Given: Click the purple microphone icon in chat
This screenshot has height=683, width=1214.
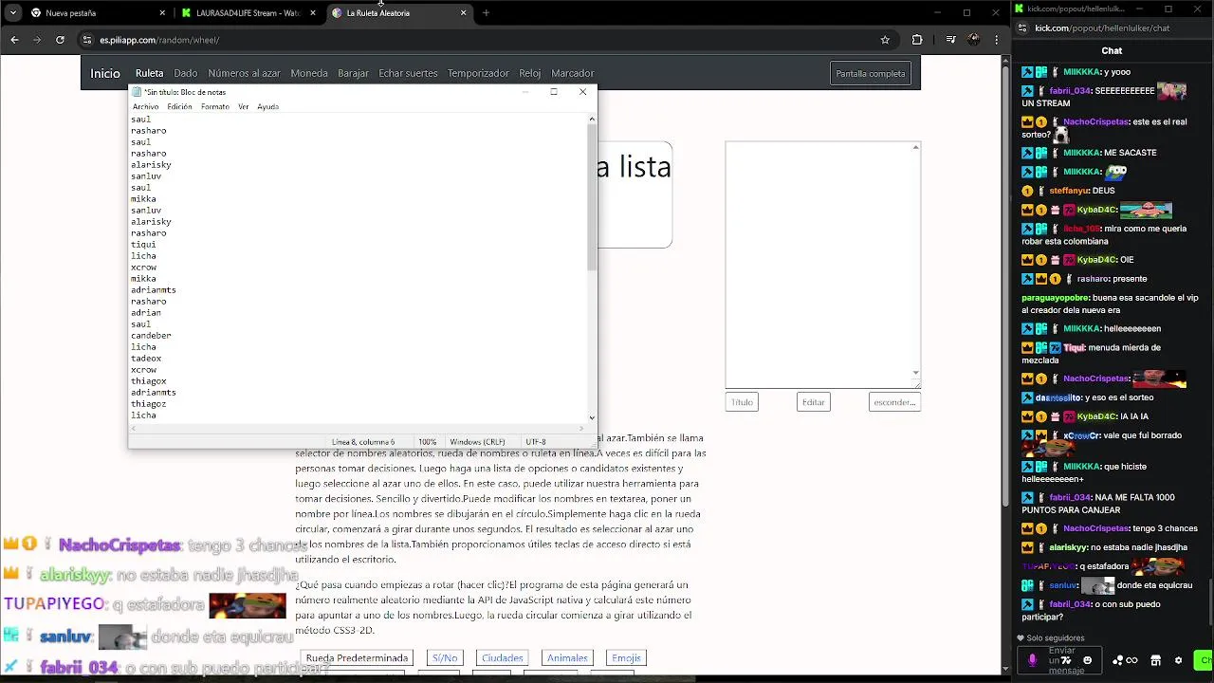Looking at the screenshot, I should [x=1033, y=660].
